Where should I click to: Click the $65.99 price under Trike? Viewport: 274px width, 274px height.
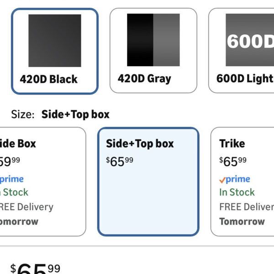point(233,161)
